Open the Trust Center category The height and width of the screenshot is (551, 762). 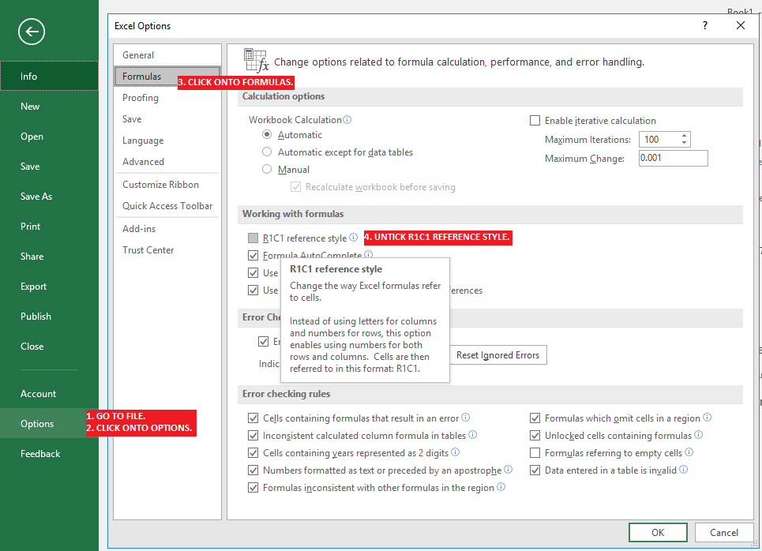(167, 250)
